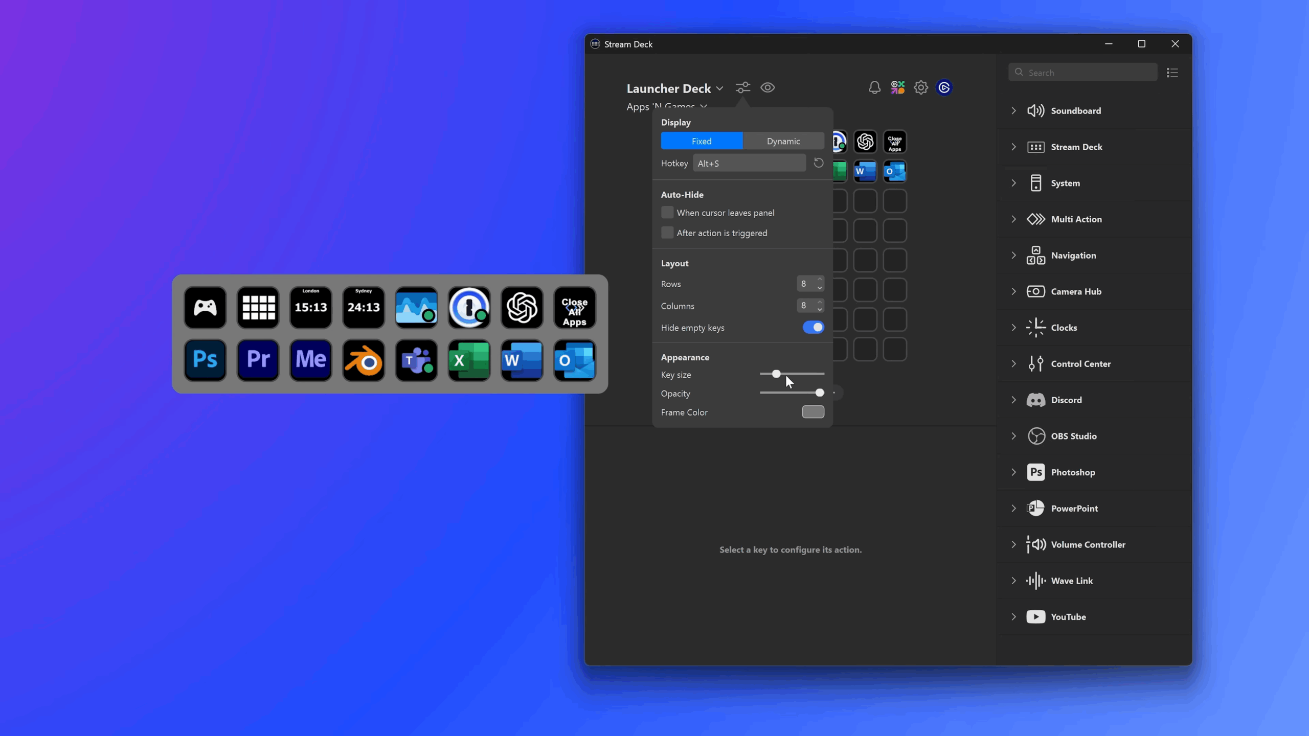Screen dimensions: 1309x736
Task: Open the notifications bell
Action: [x=874, y=87]
